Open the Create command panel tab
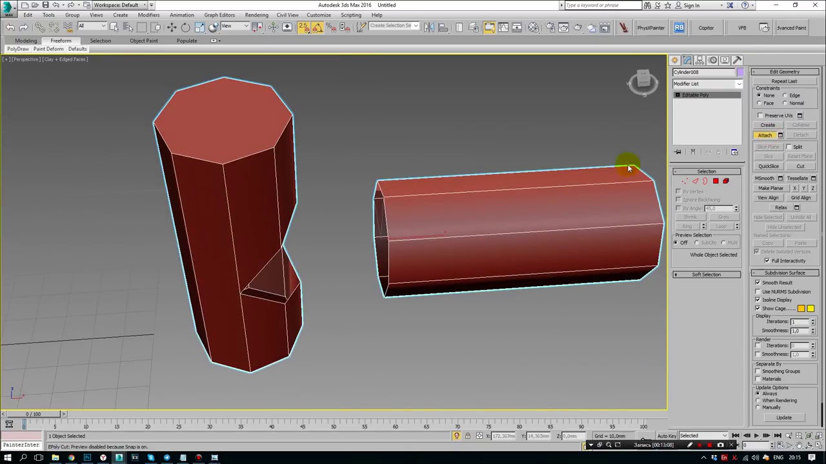The width and height of the screenshot is (826, 464). 675,60
